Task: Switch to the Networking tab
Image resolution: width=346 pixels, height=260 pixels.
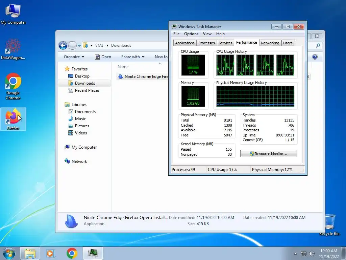Action: pyautogui.click(x=270, y=43)
